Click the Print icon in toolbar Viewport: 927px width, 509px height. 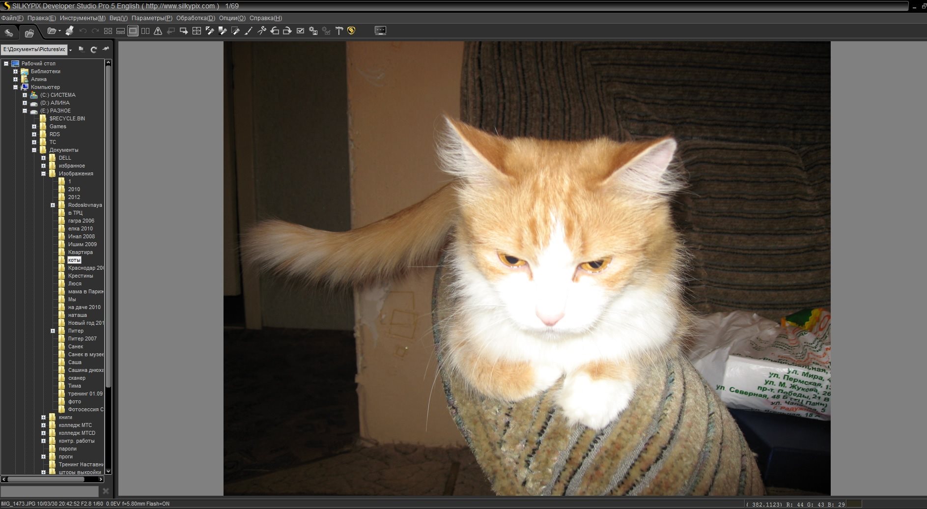(69, 31)
